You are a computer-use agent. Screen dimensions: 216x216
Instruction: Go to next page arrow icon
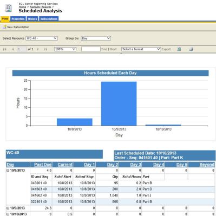tap(38, 49)
